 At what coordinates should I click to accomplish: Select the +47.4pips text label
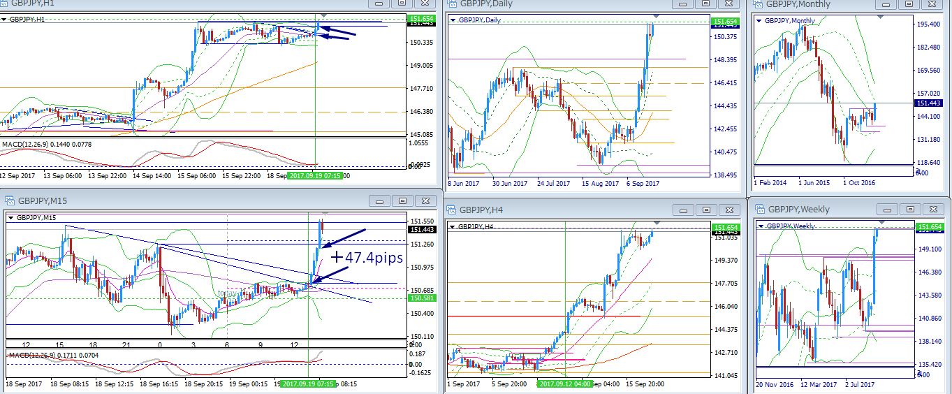(367, 258)
